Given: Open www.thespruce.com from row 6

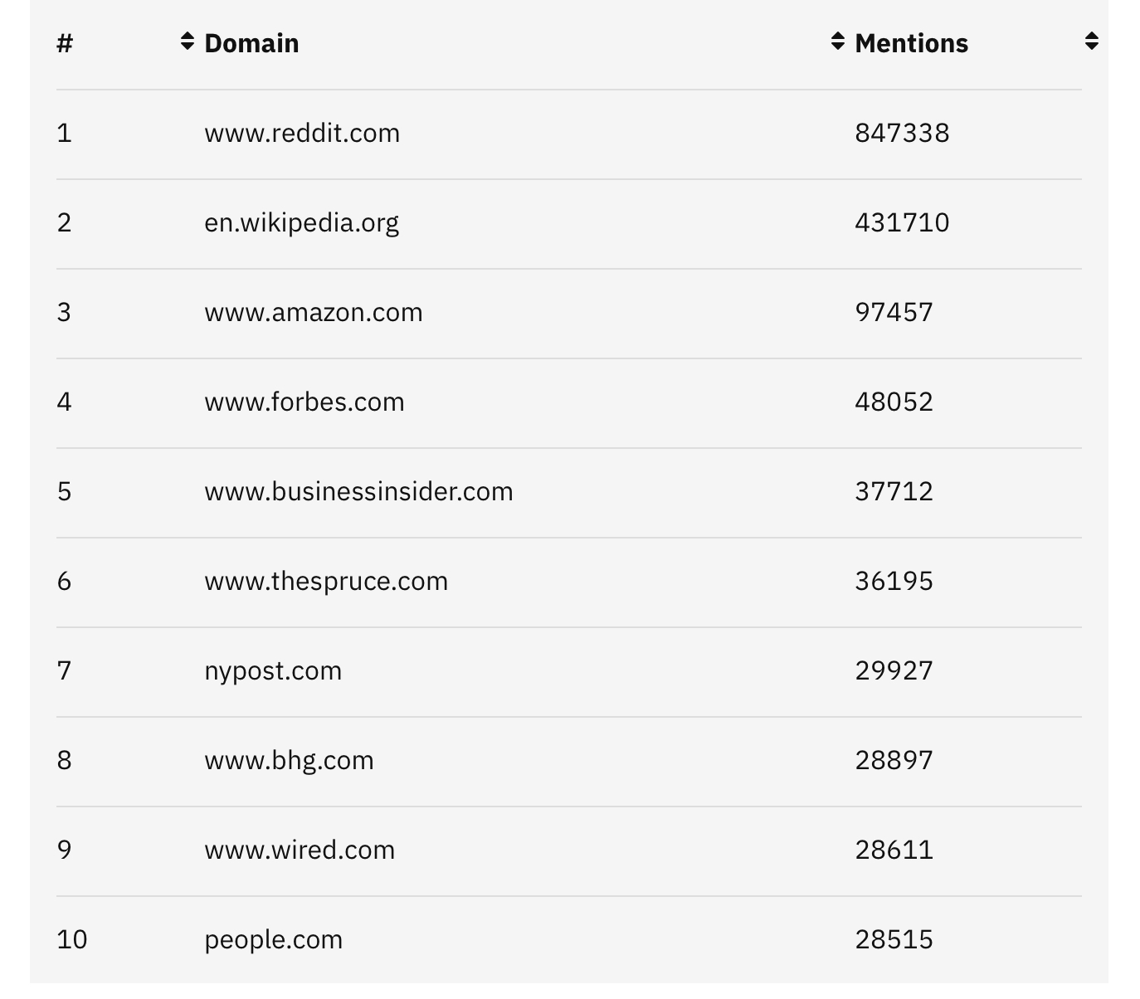Looking at the screenshot, I should tap(327, 581).
